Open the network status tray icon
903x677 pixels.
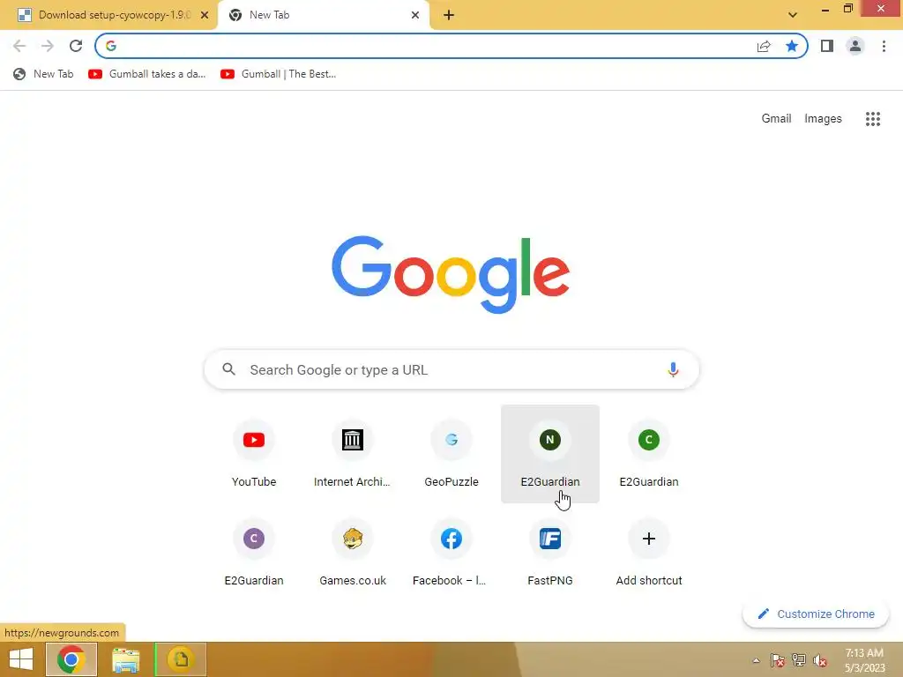coord(799,660)
